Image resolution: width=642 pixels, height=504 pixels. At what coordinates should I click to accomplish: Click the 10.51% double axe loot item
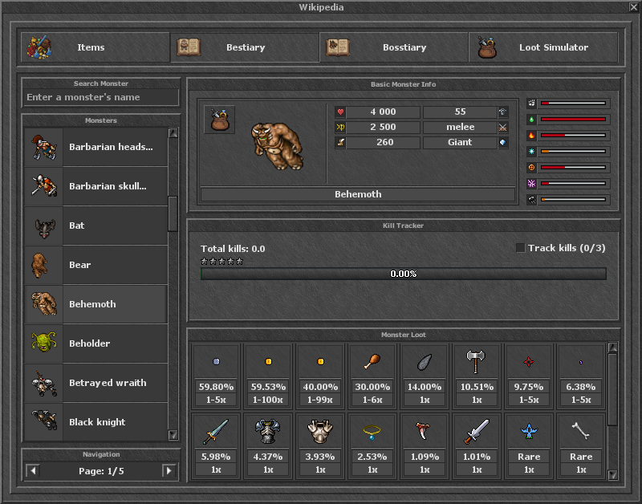point(477,376)
